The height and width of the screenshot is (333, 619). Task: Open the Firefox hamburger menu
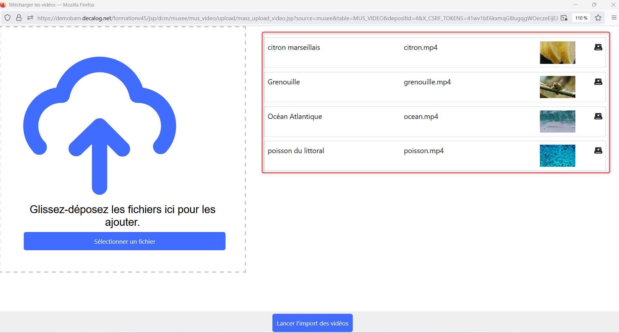tap(614, 18)
